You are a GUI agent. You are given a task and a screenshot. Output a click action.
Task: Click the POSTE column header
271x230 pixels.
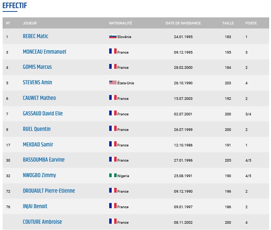pyautogui.click(x=251, y=23)
